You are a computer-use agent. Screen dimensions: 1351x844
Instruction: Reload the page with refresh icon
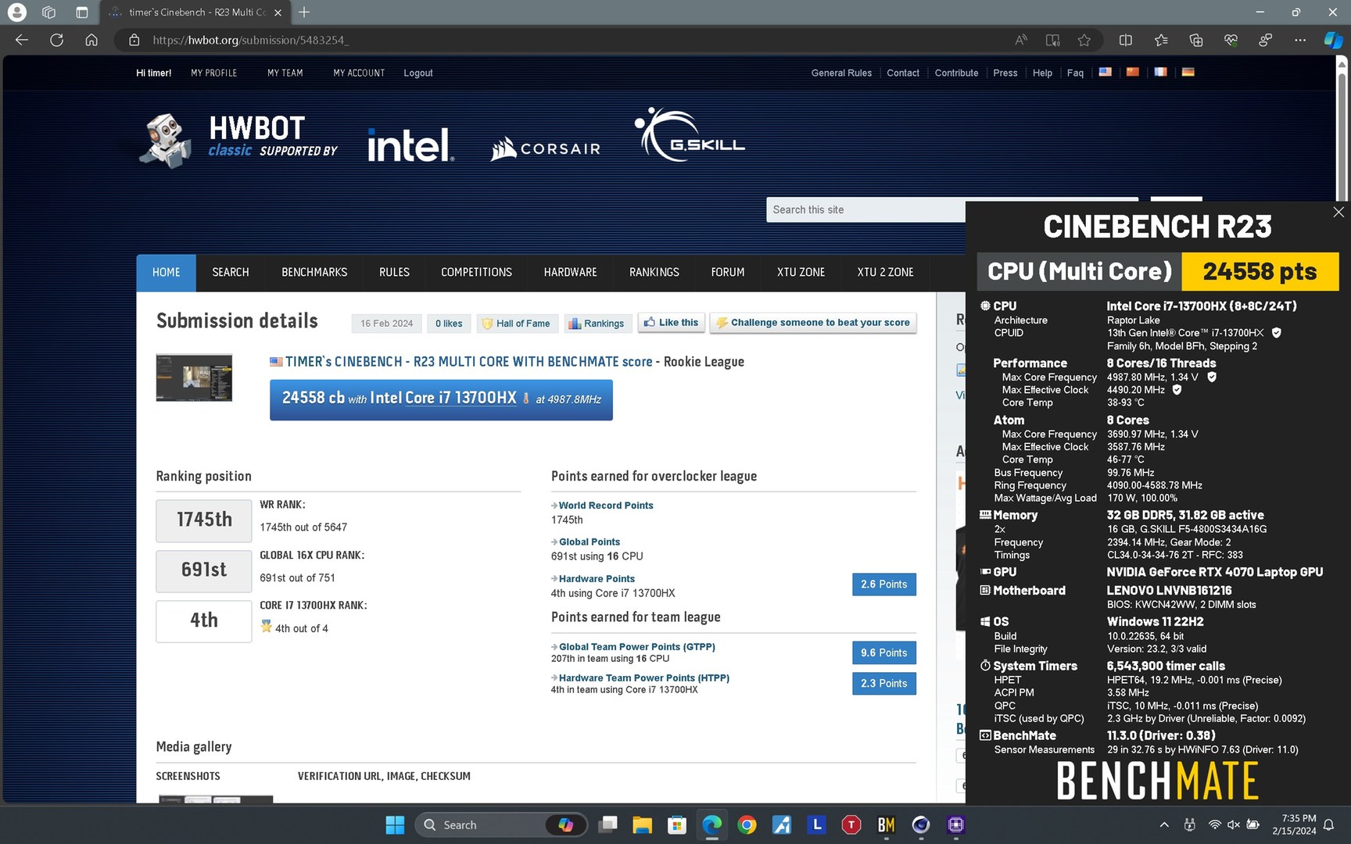coord(56,40)
